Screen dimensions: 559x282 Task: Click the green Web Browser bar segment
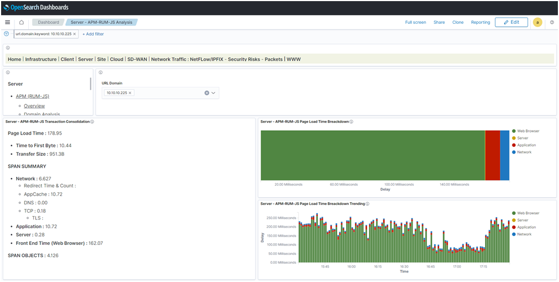click(373, 155)
